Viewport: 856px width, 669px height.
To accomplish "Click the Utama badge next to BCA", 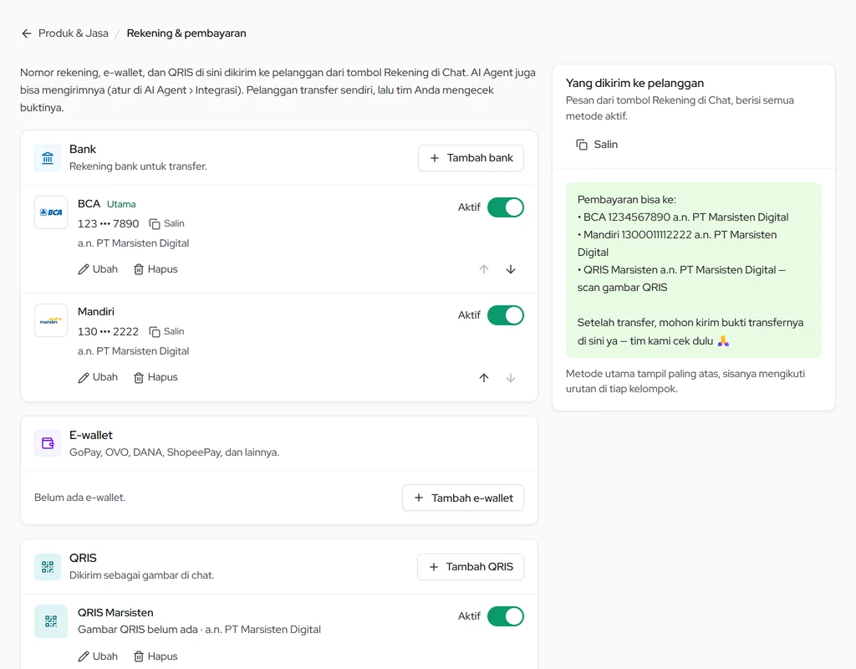I will click(121, 204).
